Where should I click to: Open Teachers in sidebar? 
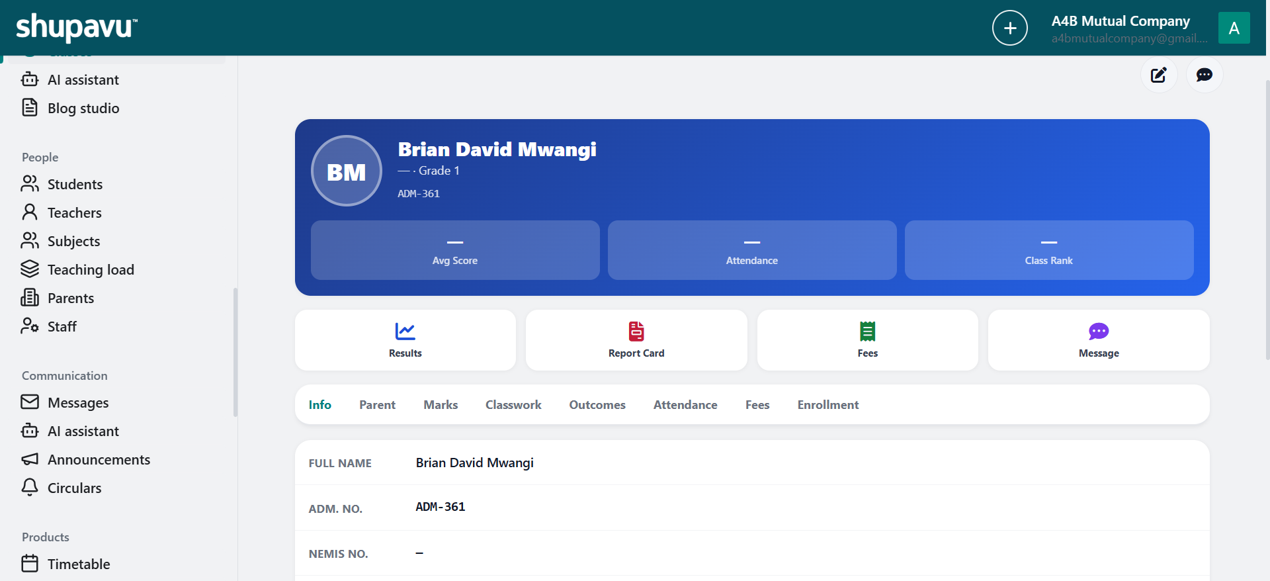point(62,213)
